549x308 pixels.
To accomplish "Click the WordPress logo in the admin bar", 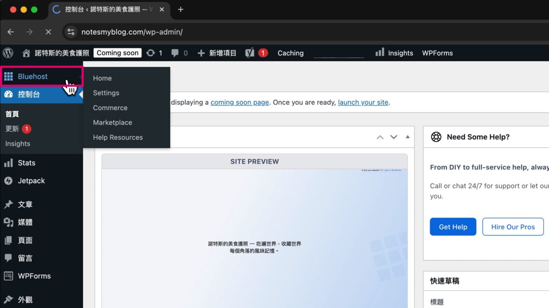I will click(8, 53).
